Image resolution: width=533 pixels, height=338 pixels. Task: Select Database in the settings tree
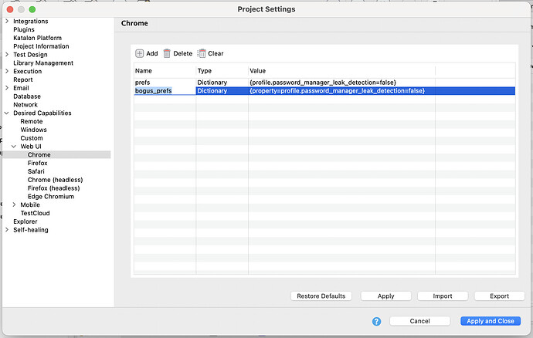click(27, 96)
